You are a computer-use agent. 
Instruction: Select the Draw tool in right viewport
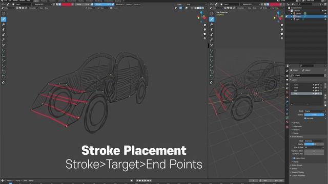tap(212, 19)
